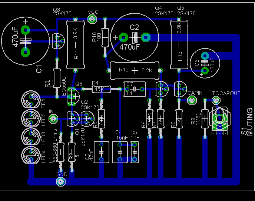Image resolution: width=255 pixels, height=201 pixels.
Task: Click the GND pad near the bottom
Action: tap(61, 182)
